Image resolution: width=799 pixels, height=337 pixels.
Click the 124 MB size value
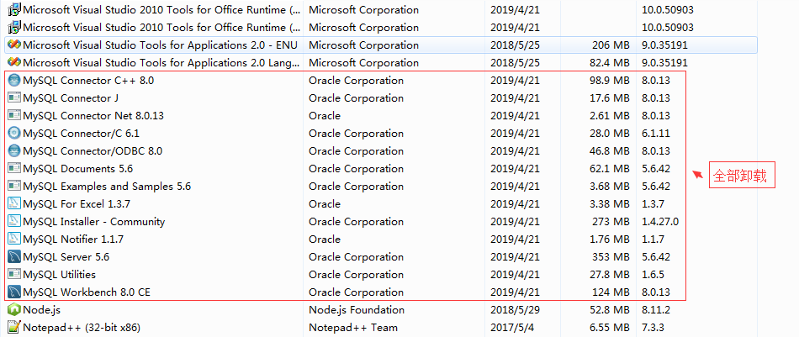click(611, 292)
